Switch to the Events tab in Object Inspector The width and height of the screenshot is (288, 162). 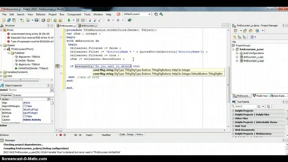pos(17,95)
